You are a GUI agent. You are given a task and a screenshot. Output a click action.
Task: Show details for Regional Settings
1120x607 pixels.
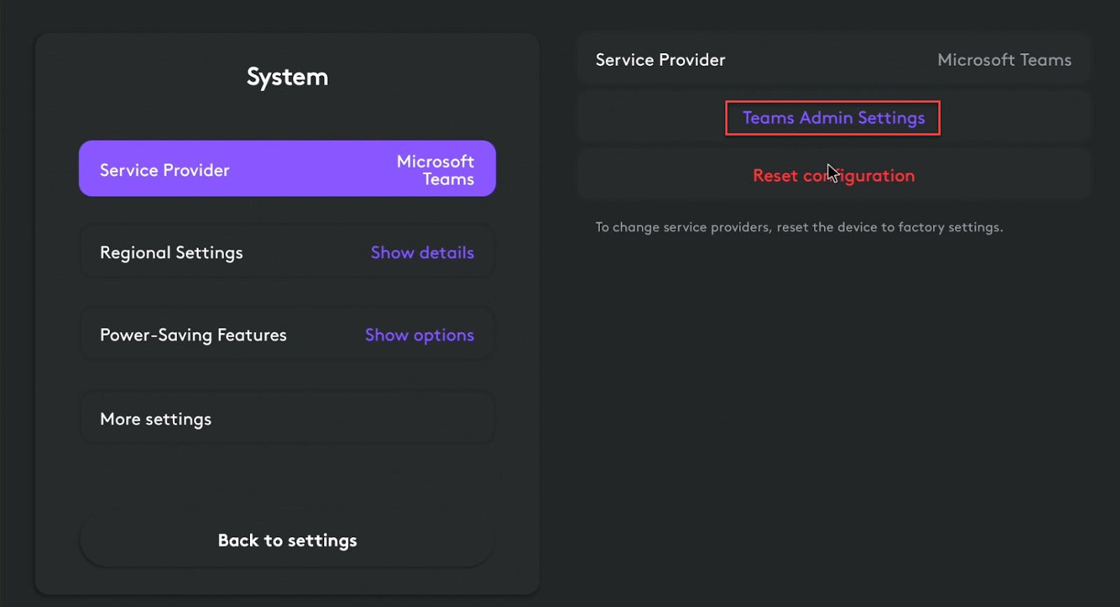[422, 252]
